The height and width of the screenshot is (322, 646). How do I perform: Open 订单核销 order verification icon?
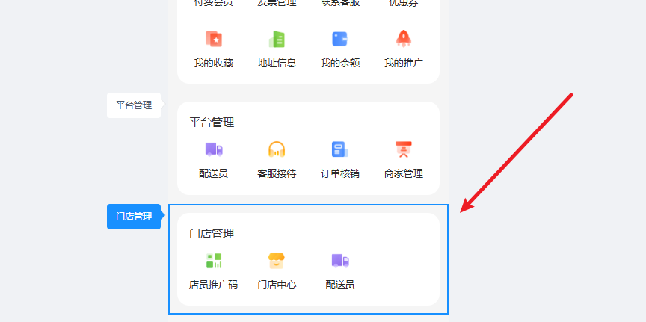(340, 149)
